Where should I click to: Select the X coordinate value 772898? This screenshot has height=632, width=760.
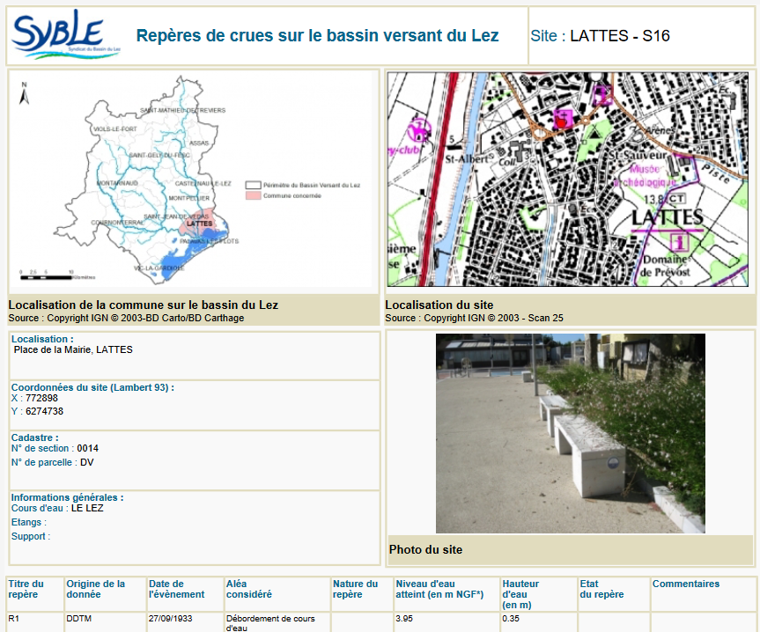click(x=41, y=398)
